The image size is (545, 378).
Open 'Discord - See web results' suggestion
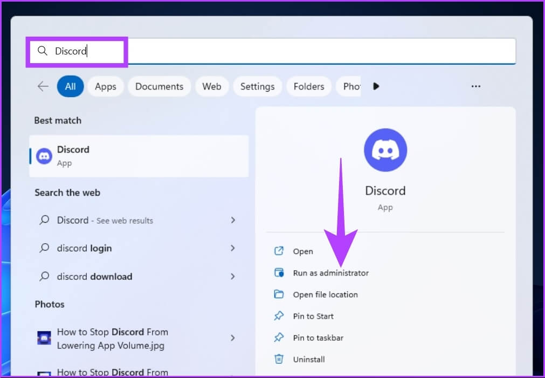(139, 220)
